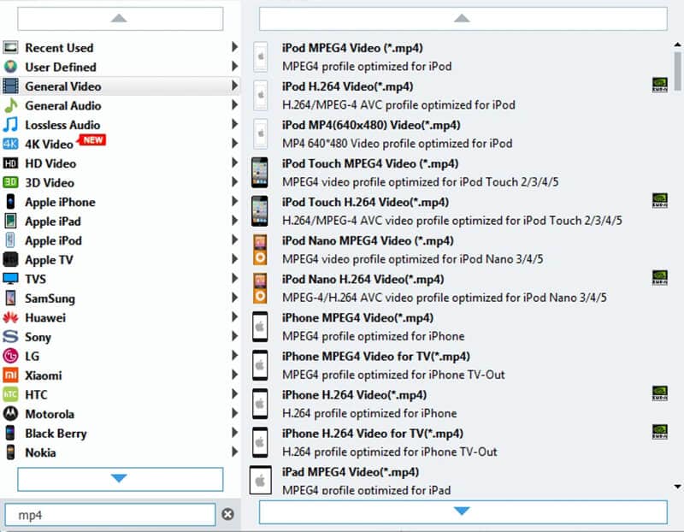This screenshot has width=684, height=532.
Task: Click the mp4 search input field
Action: pyautogui.click(x=109, y=514)
